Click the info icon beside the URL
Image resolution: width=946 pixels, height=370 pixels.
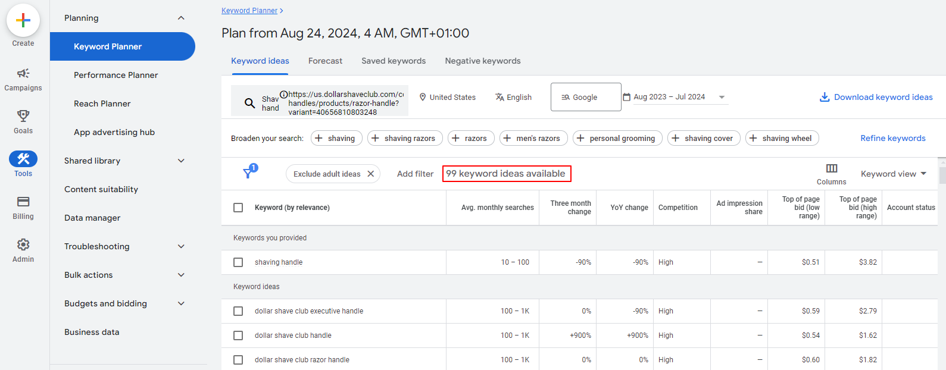(284, 94)
